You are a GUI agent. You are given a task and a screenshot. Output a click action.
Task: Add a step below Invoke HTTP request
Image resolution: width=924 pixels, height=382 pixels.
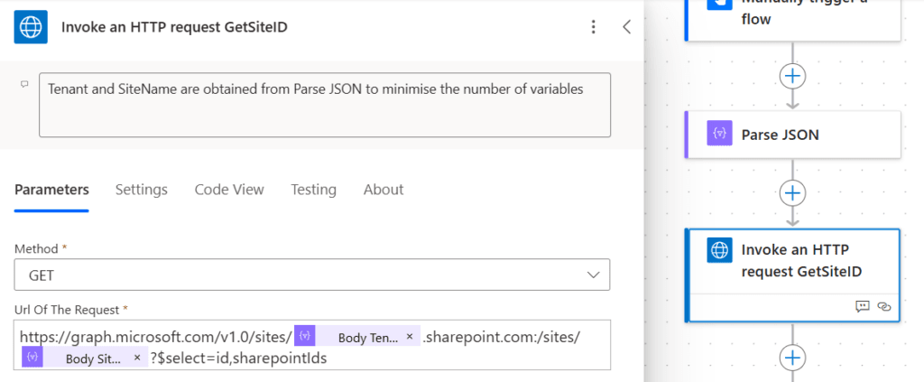click(792, 358)
